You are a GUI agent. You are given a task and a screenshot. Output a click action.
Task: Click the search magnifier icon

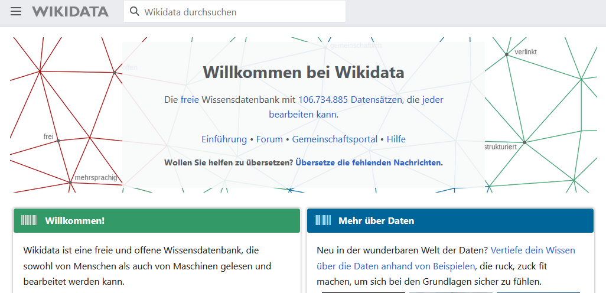pyautogui.click(x=134, y=12)
